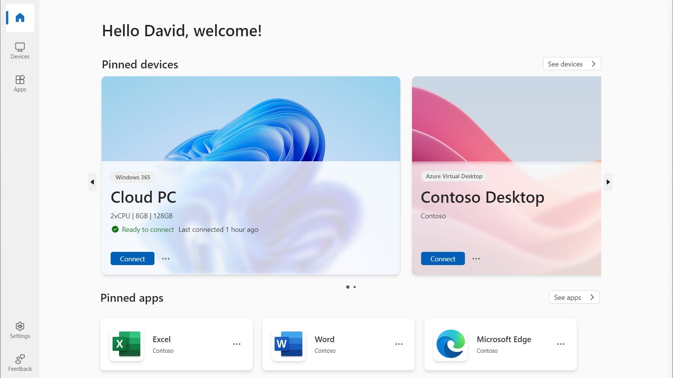This screenshot has height=378, width=673.
Task: Select the first carousel page dot
Action: point(347,287)
